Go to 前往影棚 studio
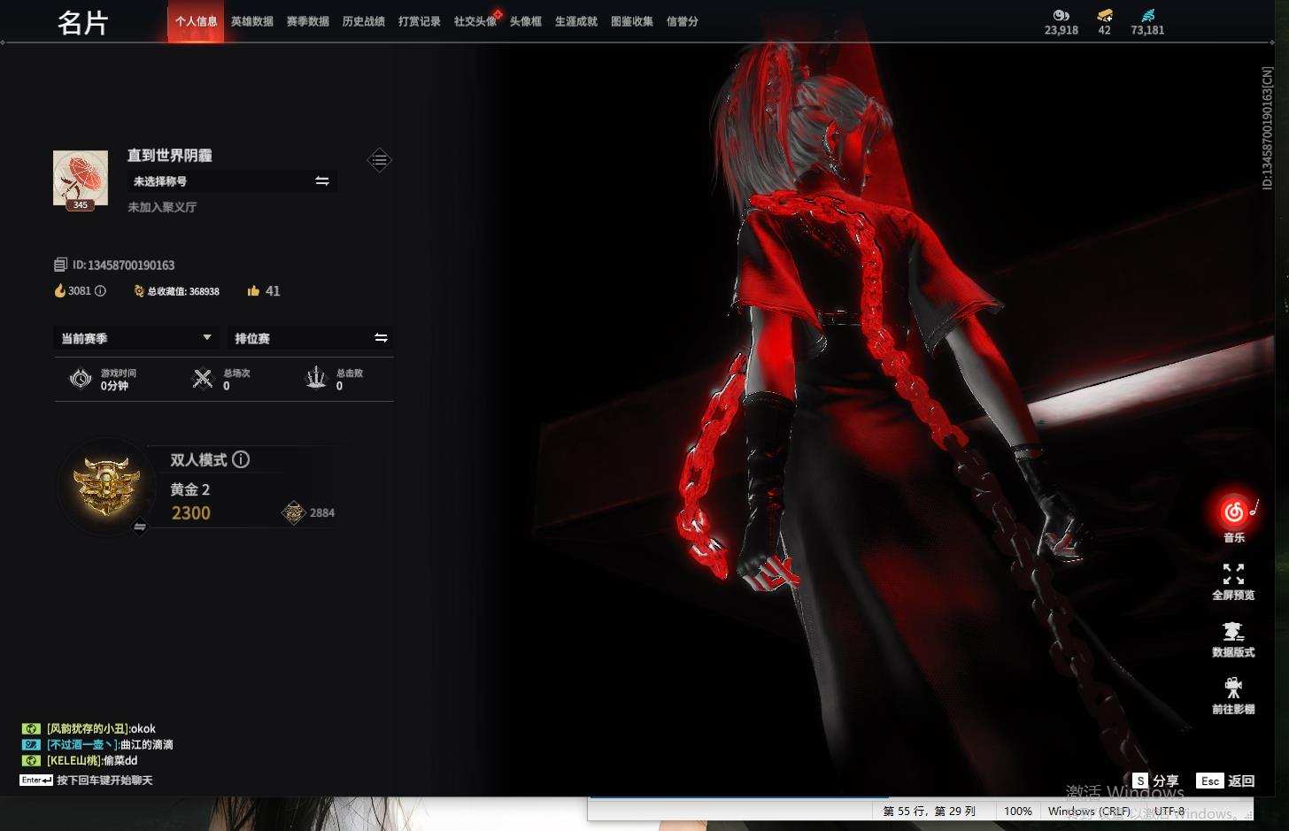Viewport: 1289px width, 831px height. tap(1233, 696)
